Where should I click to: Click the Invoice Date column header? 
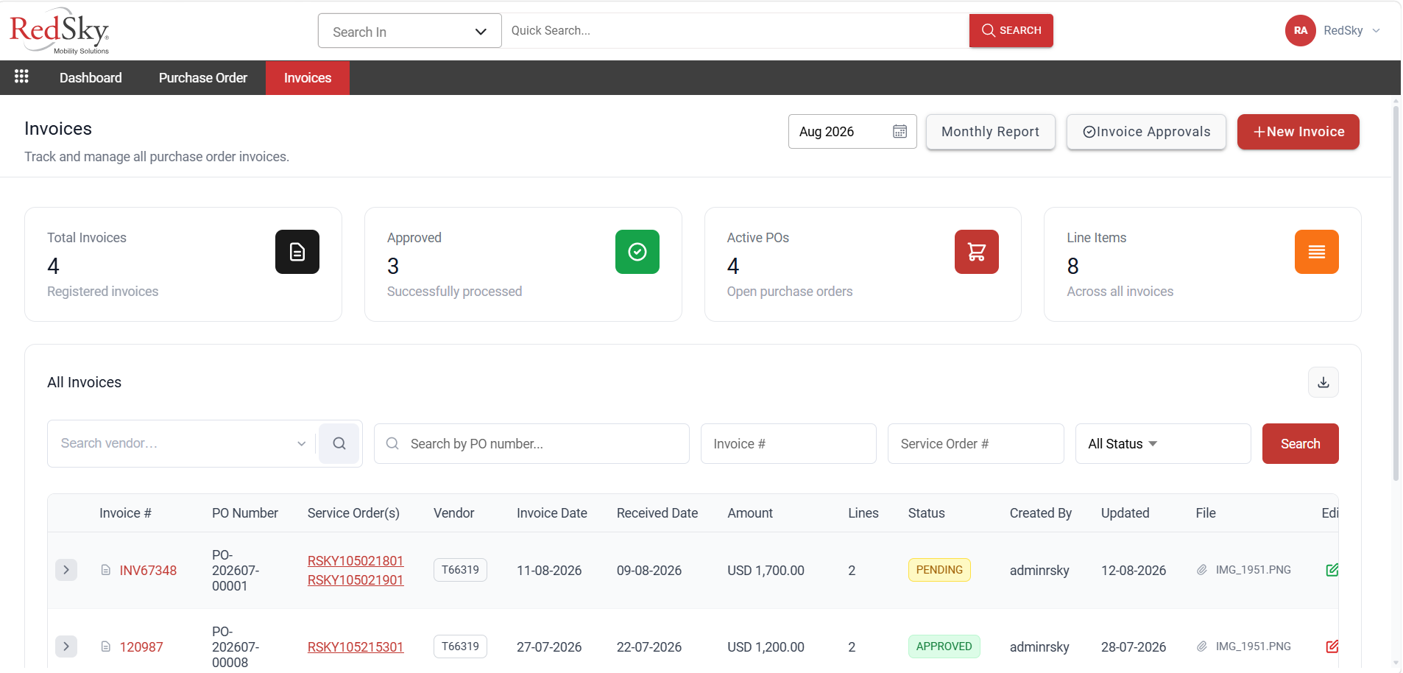[552, 513]
